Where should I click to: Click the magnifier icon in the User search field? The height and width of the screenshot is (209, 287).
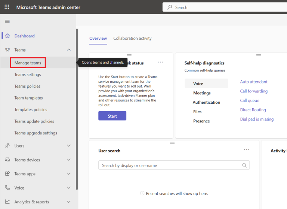(x=244, y=165)
